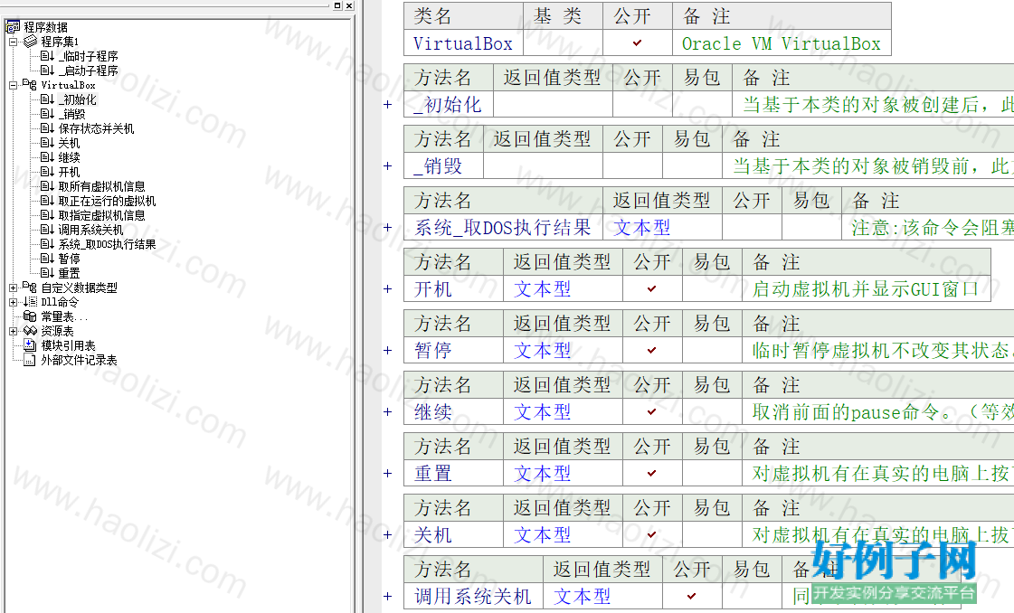Image resolution: width=1014 pixels, height=613 pixels.
Task: Expand the 开机 method with plus sign
Action: click(x=388, y=289)
